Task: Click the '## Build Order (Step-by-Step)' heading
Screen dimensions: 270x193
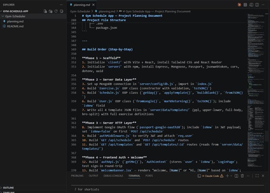Action: [107, 49]
